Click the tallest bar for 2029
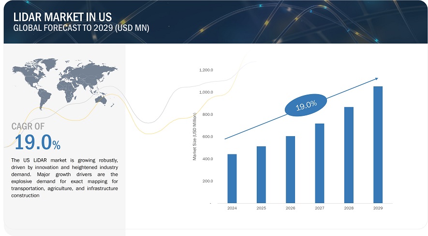This screenshot has height=236, width=428. (377, 145)
